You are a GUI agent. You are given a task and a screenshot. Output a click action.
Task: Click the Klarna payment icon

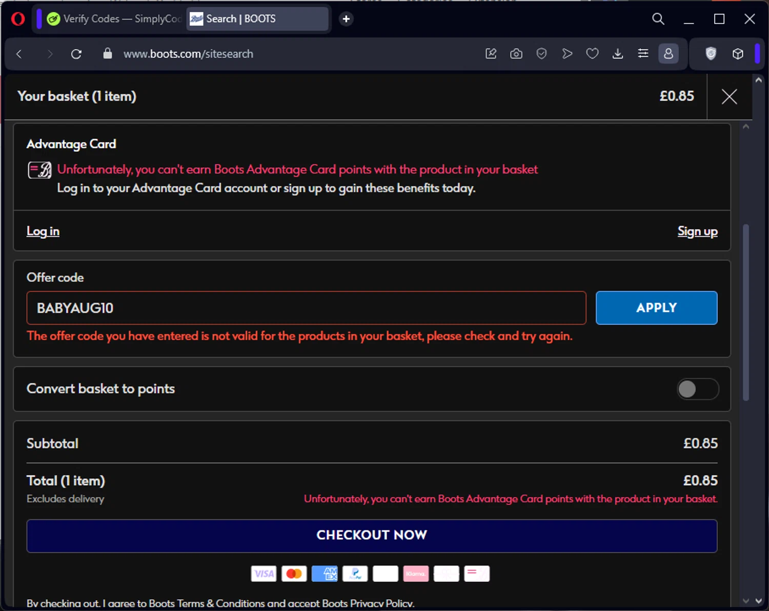tap(416, 574)
